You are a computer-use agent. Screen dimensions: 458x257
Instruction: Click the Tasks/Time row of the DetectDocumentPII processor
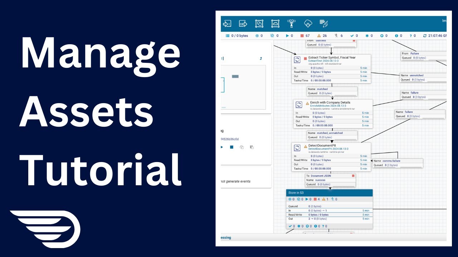click(x=331, y=169)
